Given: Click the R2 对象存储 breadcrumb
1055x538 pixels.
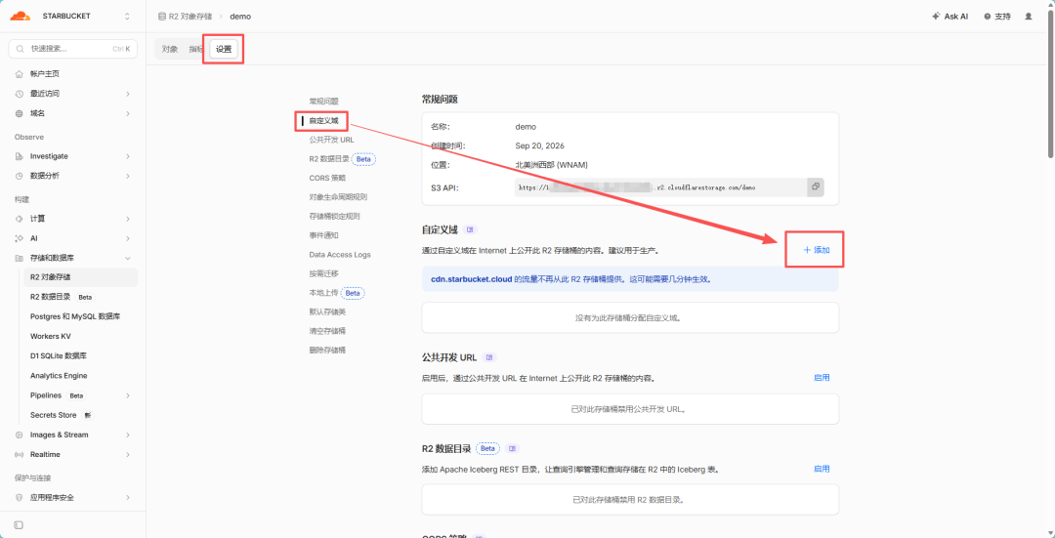Looking at the screenshot, I should (191, 17).
